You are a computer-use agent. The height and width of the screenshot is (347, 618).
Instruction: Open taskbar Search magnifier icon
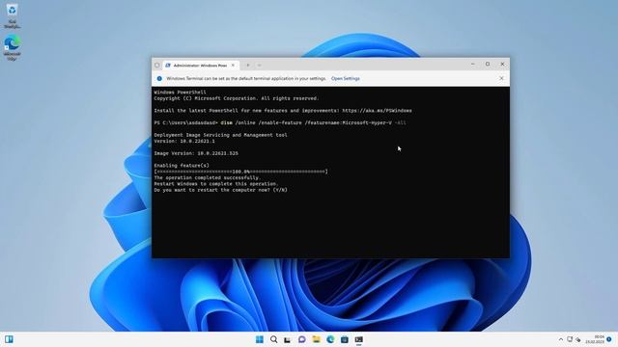coord(274,339)
